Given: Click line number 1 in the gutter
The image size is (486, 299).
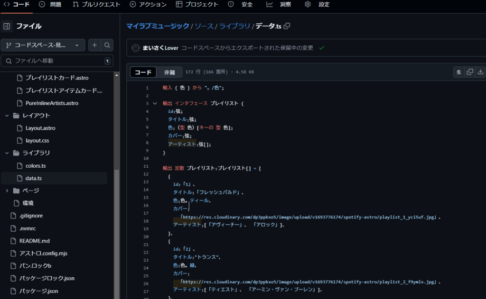Looking at the screenshot, I should tap(147, 88).
